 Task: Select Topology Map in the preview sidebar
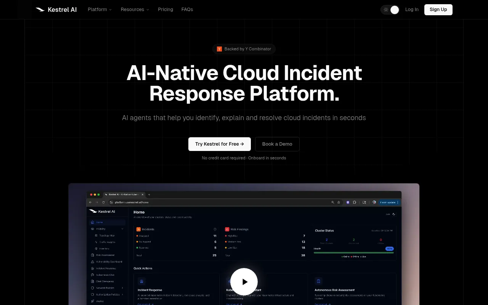(107, 236)
